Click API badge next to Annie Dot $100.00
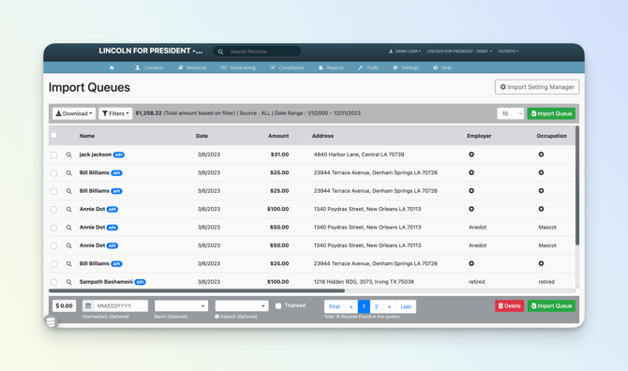Viewport: 628px width, 371px height. 112,209
